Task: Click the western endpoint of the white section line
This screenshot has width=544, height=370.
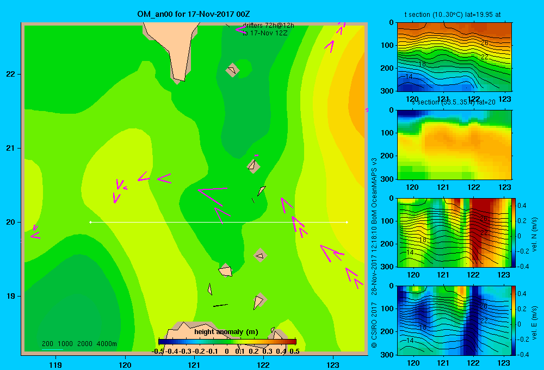Action: point(90,222)
